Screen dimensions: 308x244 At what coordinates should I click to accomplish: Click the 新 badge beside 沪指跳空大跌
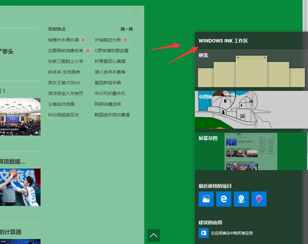[x=125, y=40]
